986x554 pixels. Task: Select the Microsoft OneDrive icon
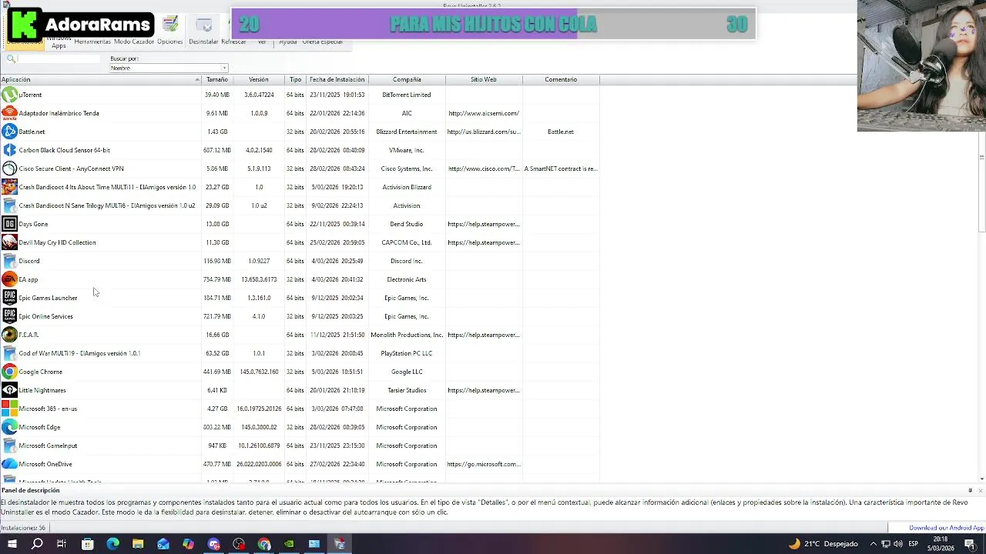[x=9, y=464]
